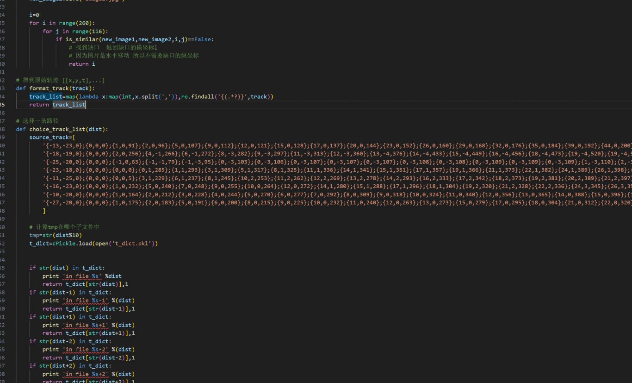Screen dimensions: 632x383
Task: Click the 'return track_list' line
Action: (57, 105)
